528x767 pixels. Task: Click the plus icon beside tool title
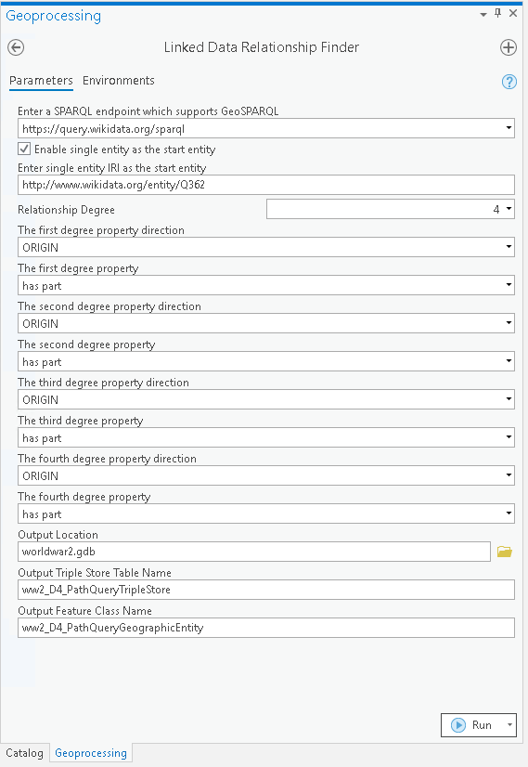(x=509, y=47)
